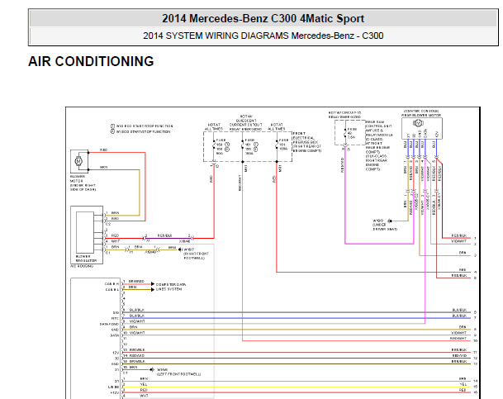Click "HOT AT ALL TIMES" above the 100A fuse
The height and width of the screenshot is (399, 503).
(276, 126)
